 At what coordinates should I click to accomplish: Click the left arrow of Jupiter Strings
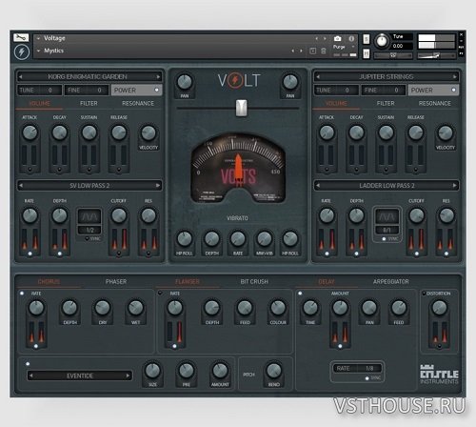pyautogui.click(x=317, y=76)
